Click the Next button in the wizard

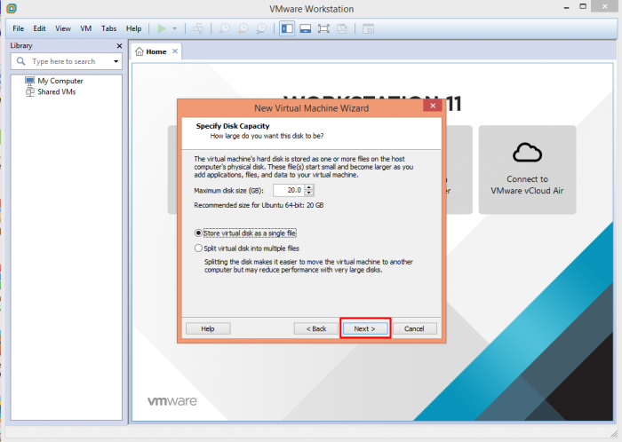click(365, 328)
